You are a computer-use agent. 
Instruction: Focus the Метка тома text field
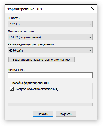50,75
